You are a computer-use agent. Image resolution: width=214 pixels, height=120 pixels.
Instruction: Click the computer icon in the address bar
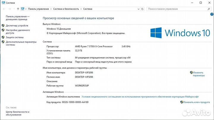[23, 9]
